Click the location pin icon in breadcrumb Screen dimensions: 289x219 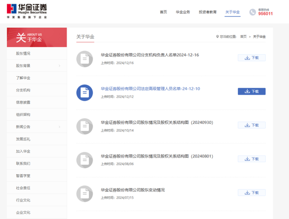coord(218,36)
